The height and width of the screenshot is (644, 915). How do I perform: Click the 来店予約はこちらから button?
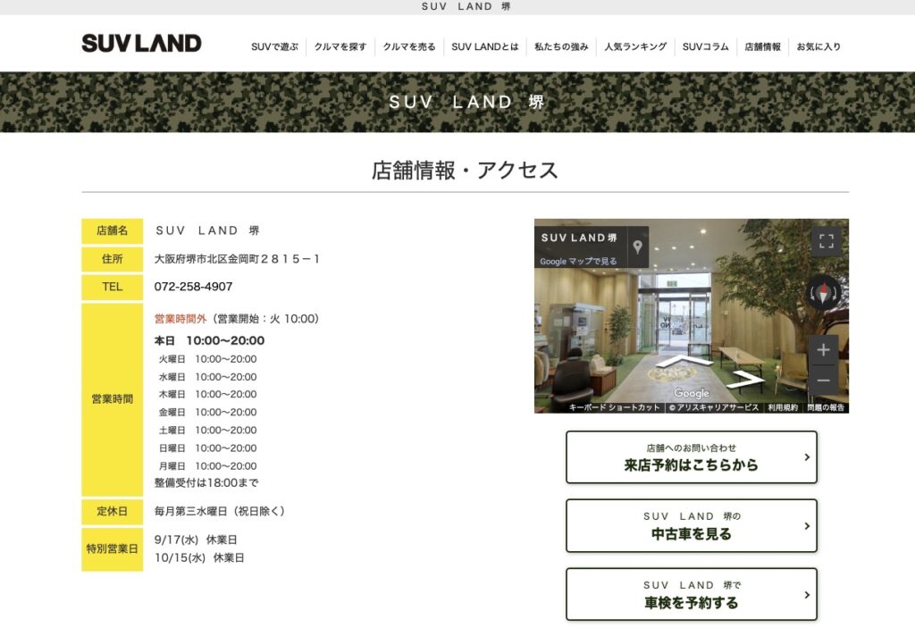692,457
